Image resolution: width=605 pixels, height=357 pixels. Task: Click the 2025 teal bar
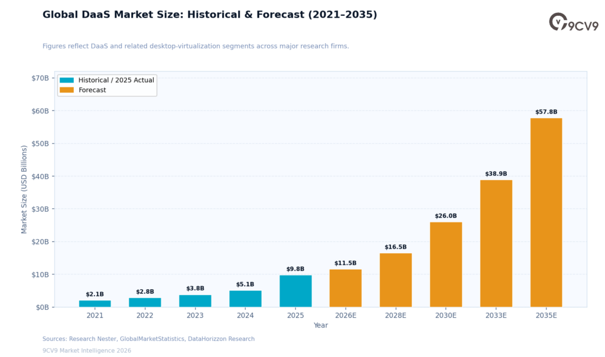295,291
